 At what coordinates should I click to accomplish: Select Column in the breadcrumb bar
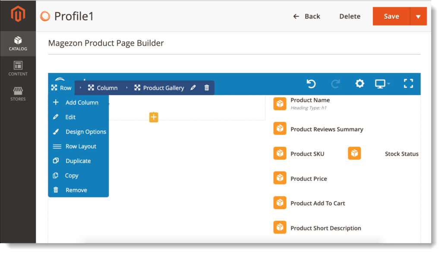(103, 88)
